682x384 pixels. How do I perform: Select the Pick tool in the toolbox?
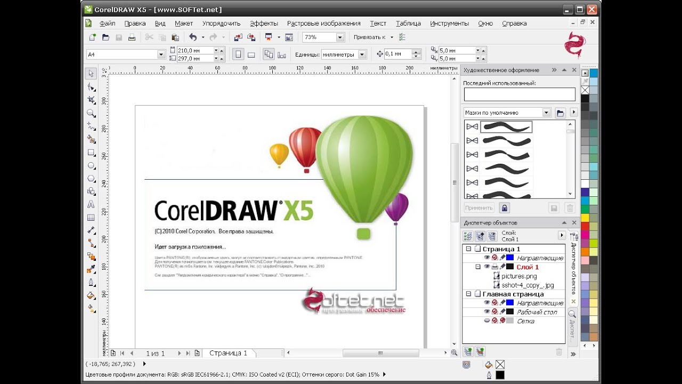tap(91, 74)
